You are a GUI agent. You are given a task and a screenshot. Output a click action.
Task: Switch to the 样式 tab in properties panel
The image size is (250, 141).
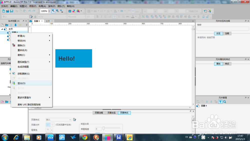click(227, 64)
